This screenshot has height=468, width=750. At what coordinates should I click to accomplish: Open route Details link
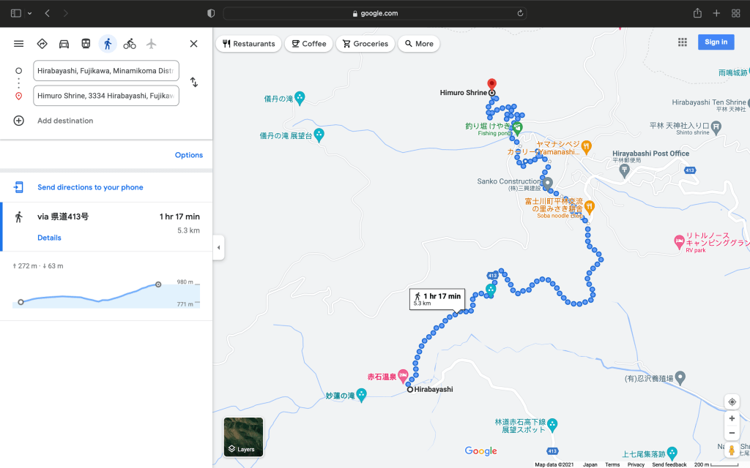pos(49,238)
